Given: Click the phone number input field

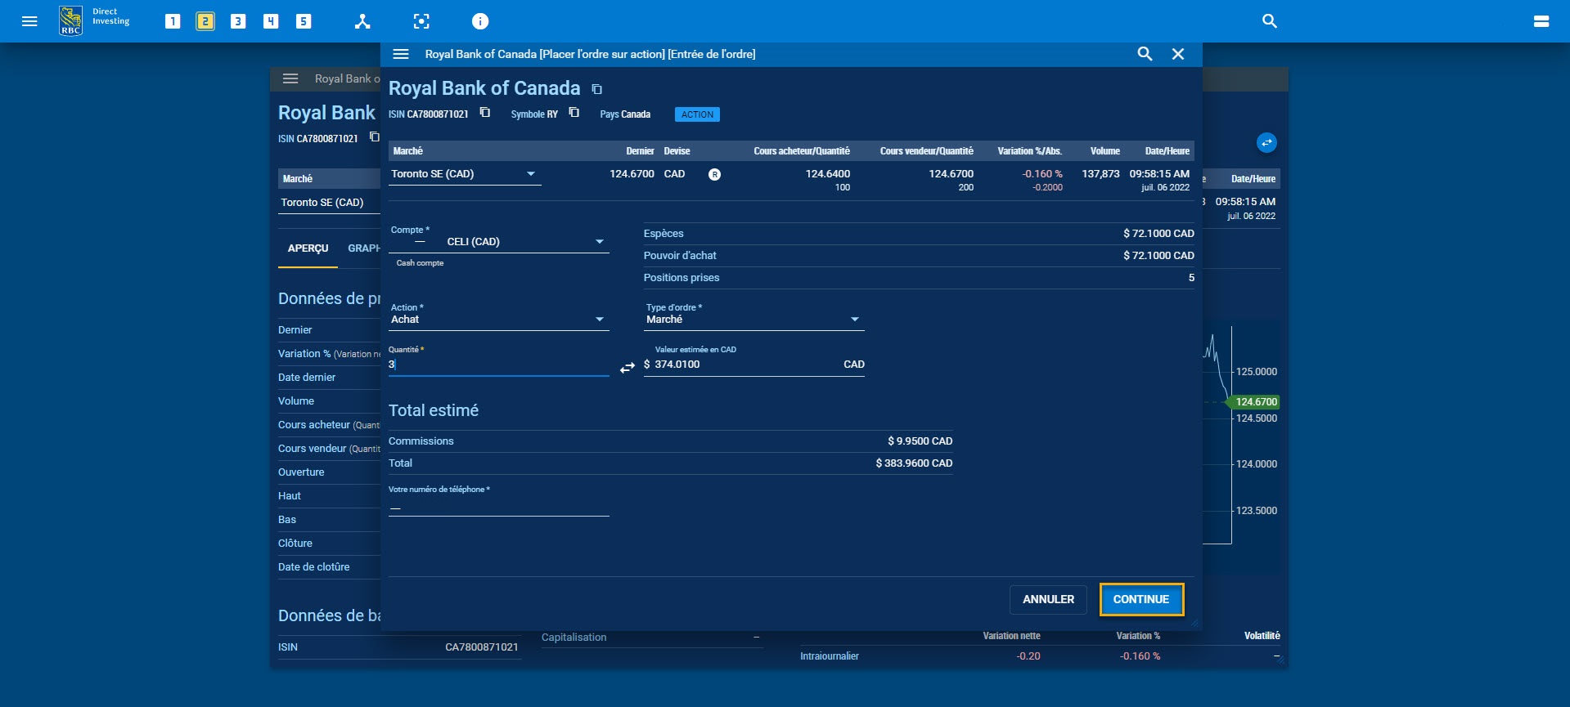Looking at the screenshot, I should click(498, 508).
